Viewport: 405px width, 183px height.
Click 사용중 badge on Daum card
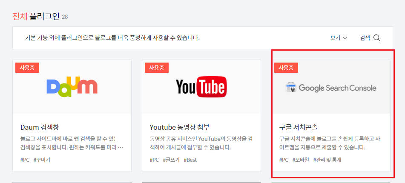tap(27, 68)
